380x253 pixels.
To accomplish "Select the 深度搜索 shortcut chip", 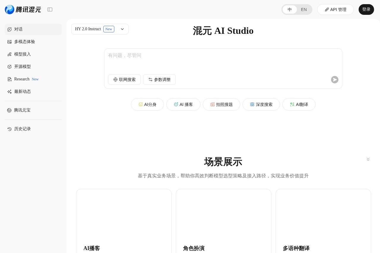I will click(x=261, y=104).
